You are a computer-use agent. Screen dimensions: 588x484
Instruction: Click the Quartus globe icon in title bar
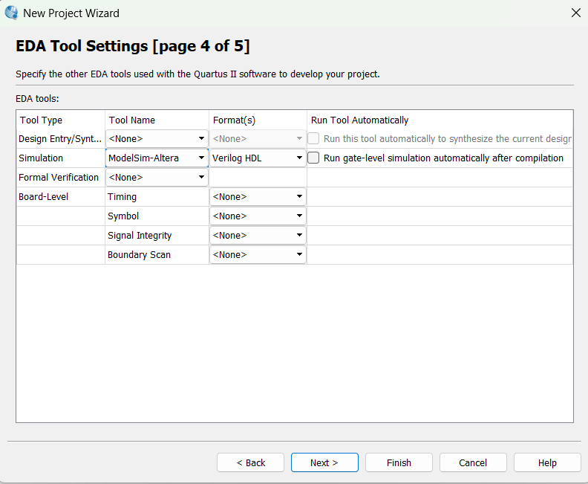(x=11, y=13)
